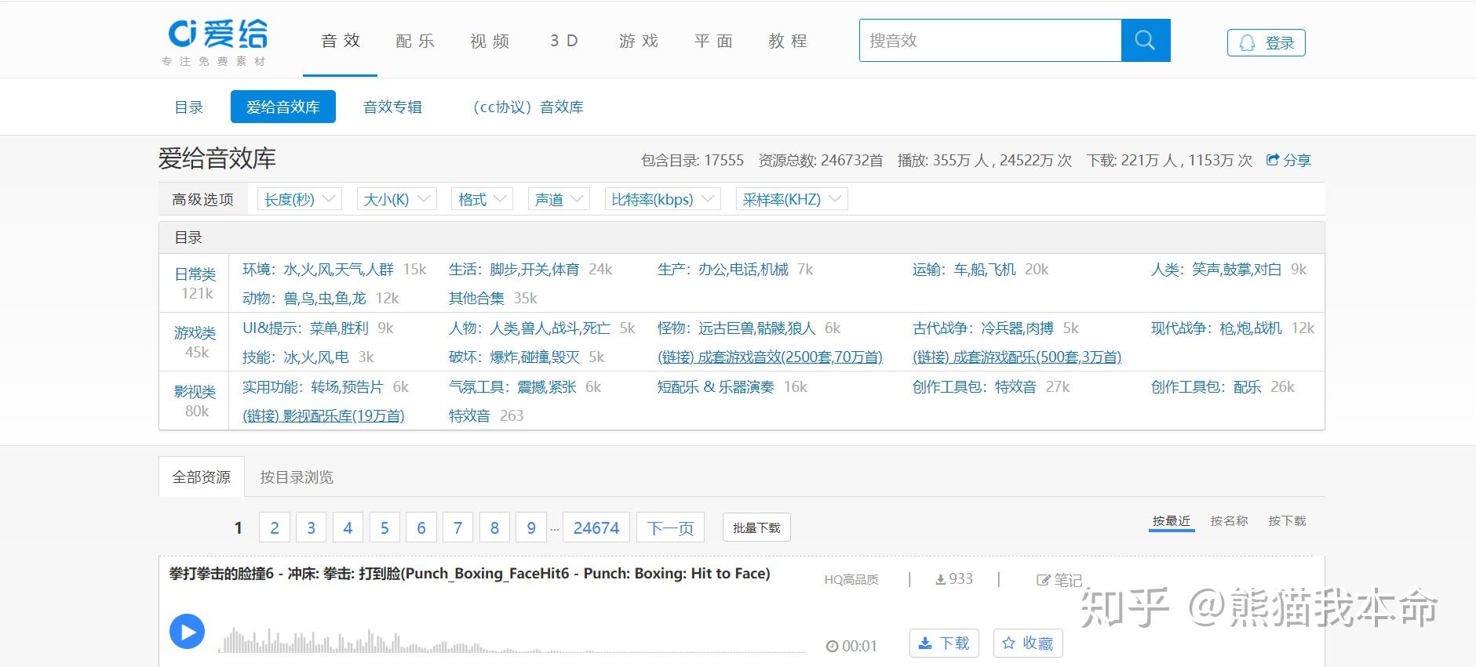Screen dimensions: 1476x667
Task: Open the 视频 navigation item
Action: pos(490,41)
